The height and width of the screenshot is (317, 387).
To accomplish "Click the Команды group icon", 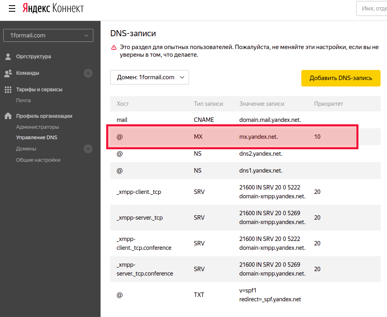I will click(8, 73).
